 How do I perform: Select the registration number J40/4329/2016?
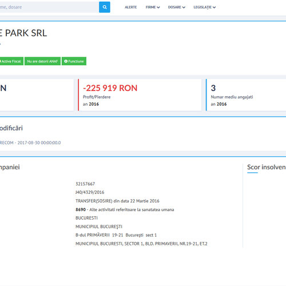[90, 192]
